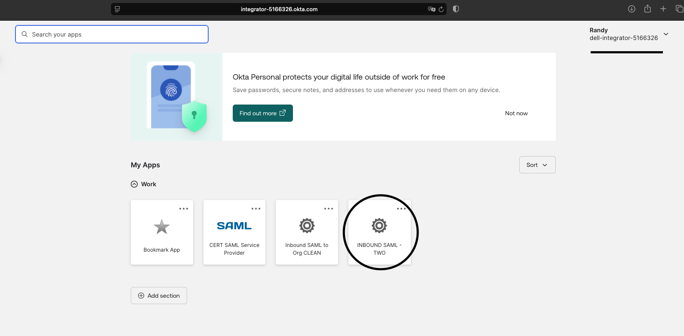This screenshot has width=684, height=336.
Task: Show browser downloads
Action: [x=632, y=9]
